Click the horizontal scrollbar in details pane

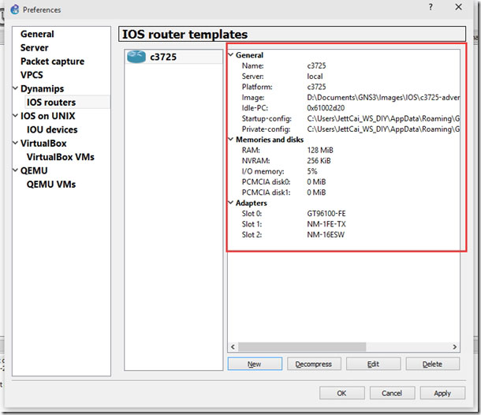coord(302,347)
